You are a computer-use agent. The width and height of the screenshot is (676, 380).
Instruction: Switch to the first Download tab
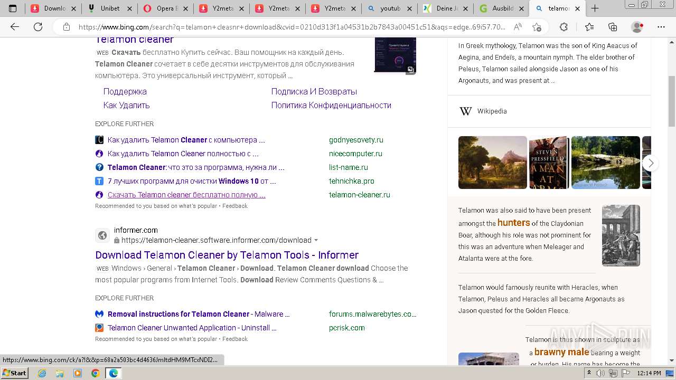coord(53,8)
